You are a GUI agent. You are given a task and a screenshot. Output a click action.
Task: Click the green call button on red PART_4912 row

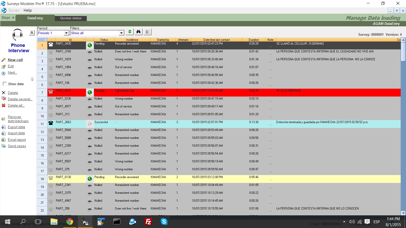pyautogui.click(x=90, y=92)
